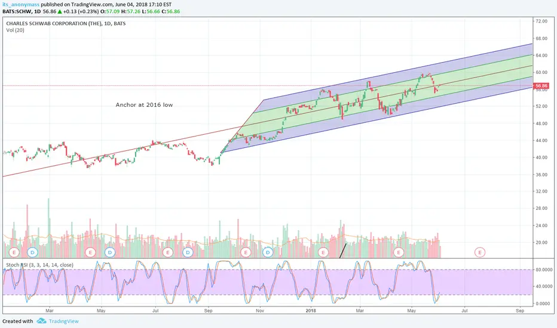
Task: Click the Stoch RSI (3, 3, 14, 14, close) label
Action: click(40, 265)
